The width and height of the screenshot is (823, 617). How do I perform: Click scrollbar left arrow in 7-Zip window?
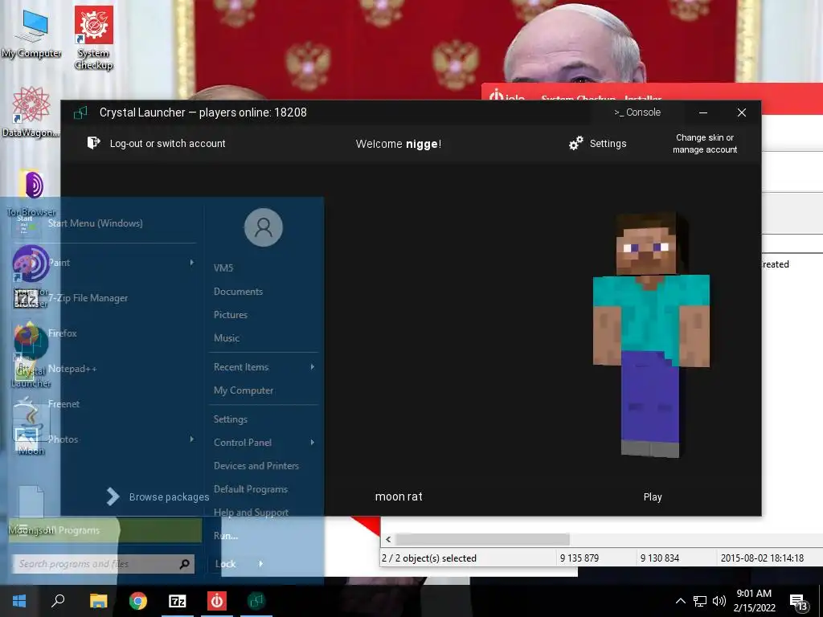coord(388,539)
